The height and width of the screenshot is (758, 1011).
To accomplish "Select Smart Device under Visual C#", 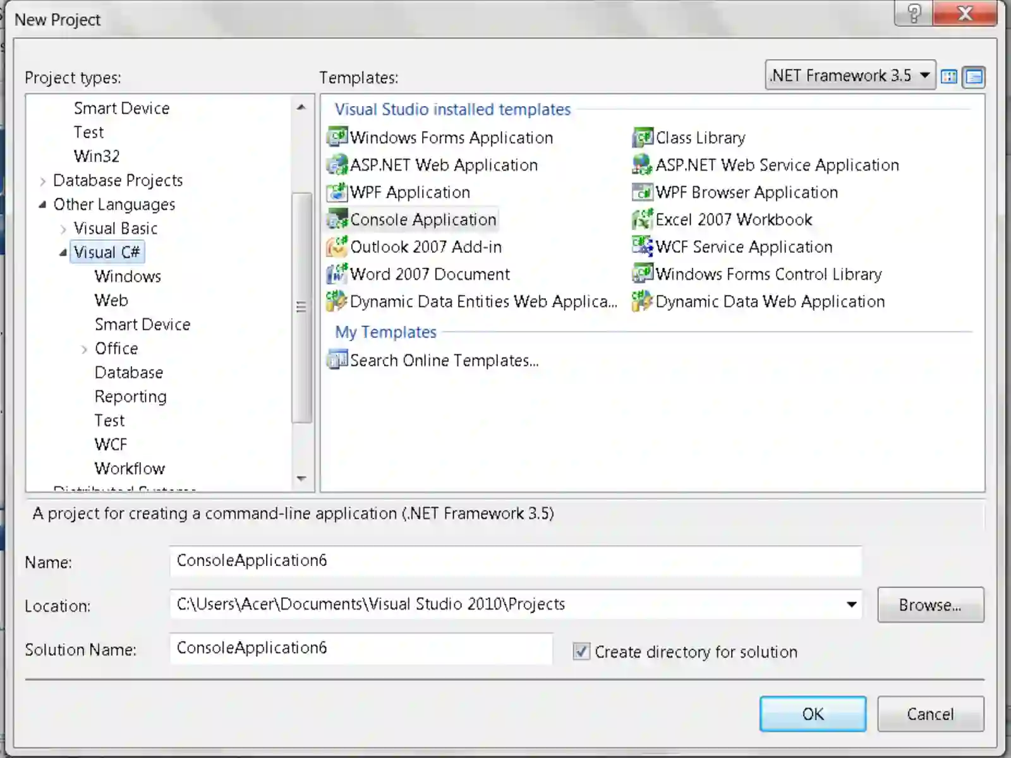I will click(x=142, y=324).
